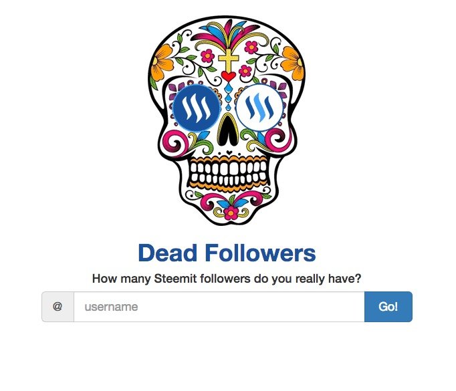The image size is (456, 391).
Task: Click the Go! button
Action: click(x=388, y=307)
